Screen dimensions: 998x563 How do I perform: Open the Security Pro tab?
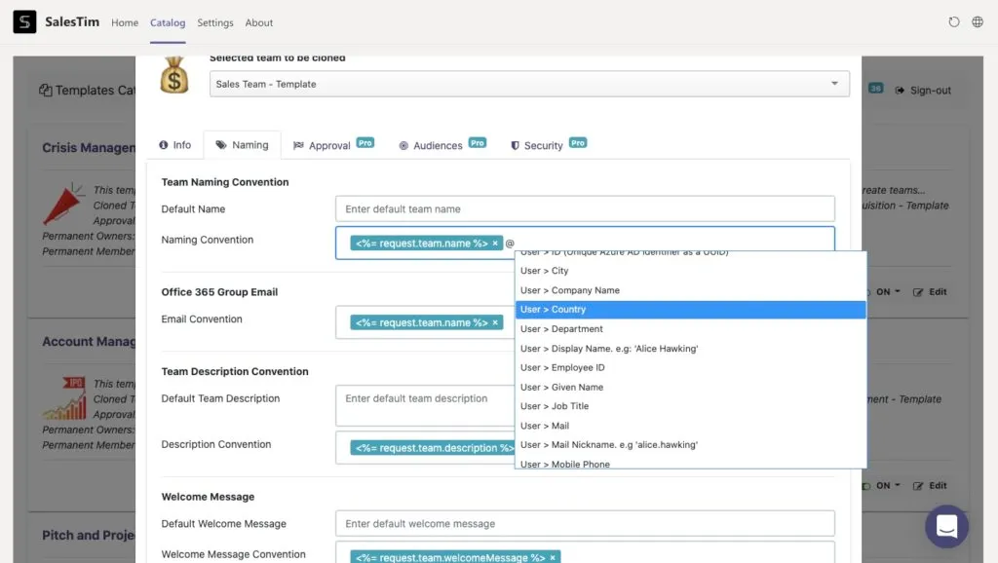pyautogui.click(x=548, y=145)
